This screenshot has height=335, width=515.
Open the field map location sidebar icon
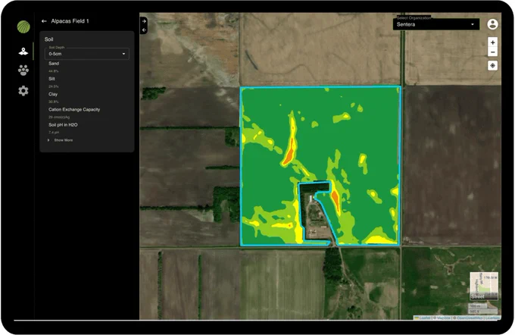click(x=23, y=52)
